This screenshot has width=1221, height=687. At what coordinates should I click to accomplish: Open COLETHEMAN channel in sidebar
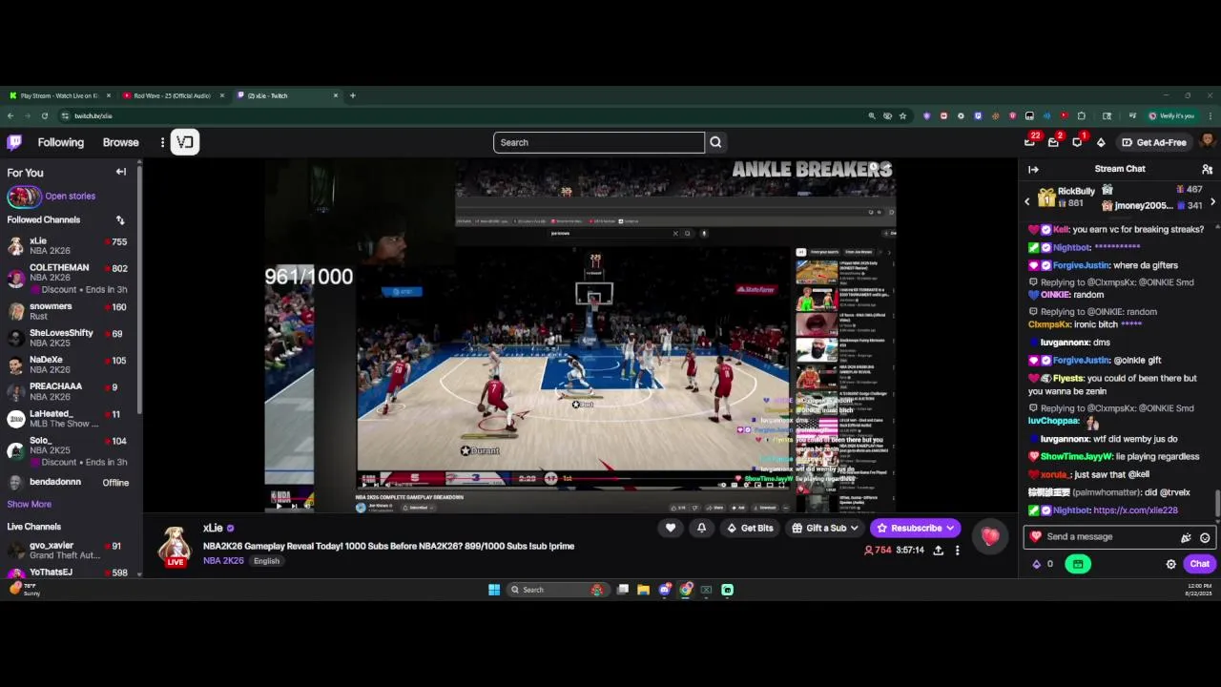tap(71, 278)
